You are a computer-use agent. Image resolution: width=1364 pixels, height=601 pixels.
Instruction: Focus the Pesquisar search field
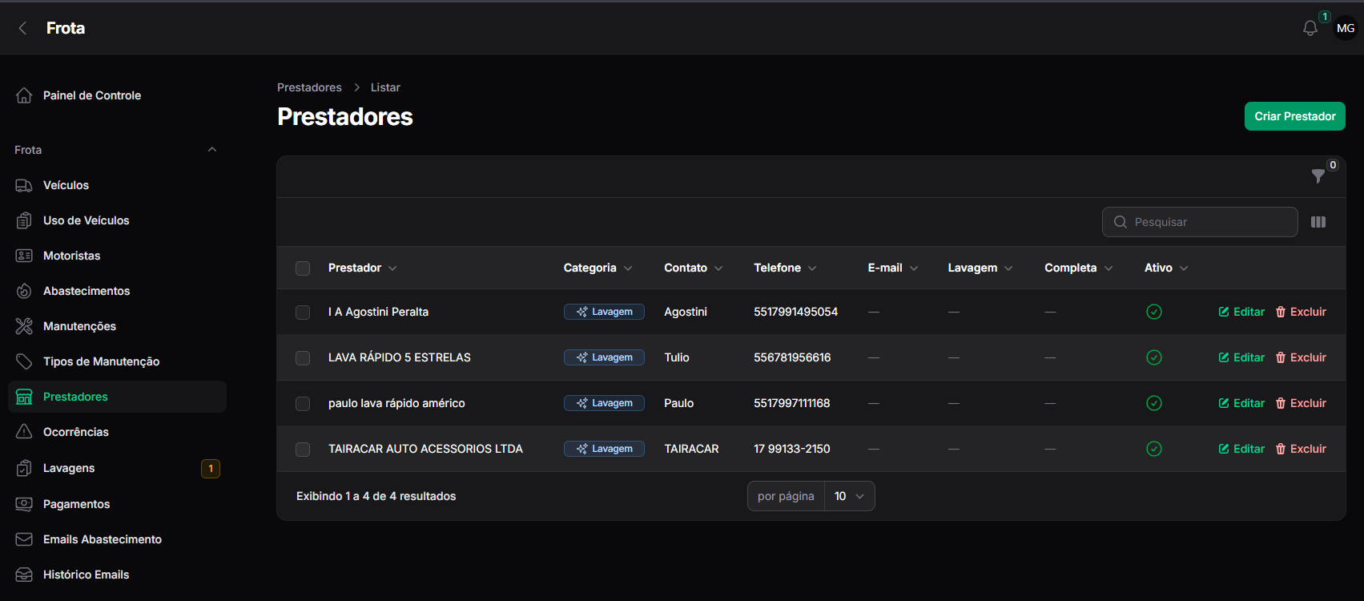click(x=1200, y=222)
